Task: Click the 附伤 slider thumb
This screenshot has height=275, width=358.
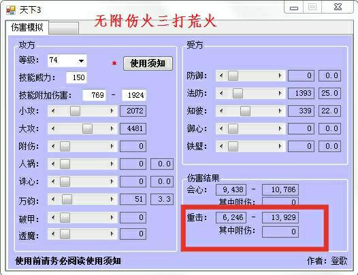Action: pos(65,146)
